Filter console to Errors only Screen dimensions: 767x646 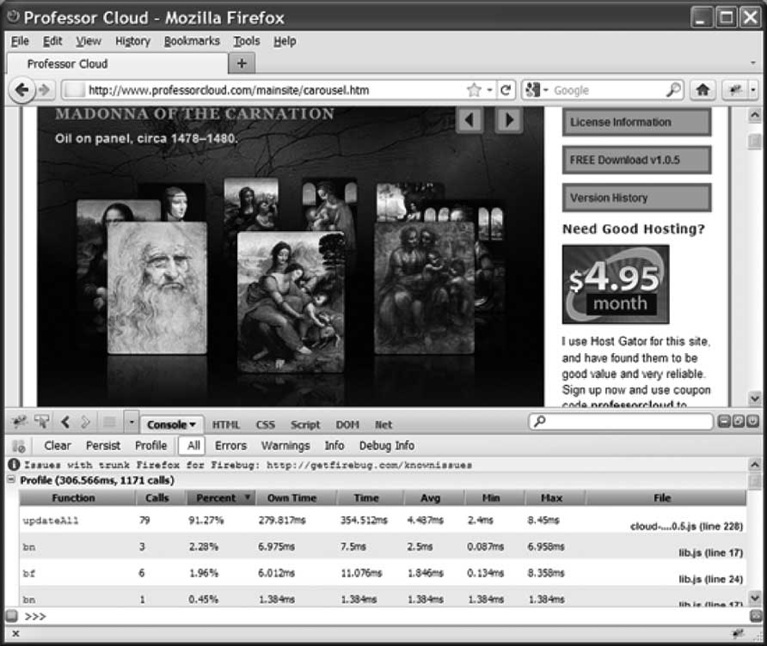pyautogui.click(x=231, y=446)
